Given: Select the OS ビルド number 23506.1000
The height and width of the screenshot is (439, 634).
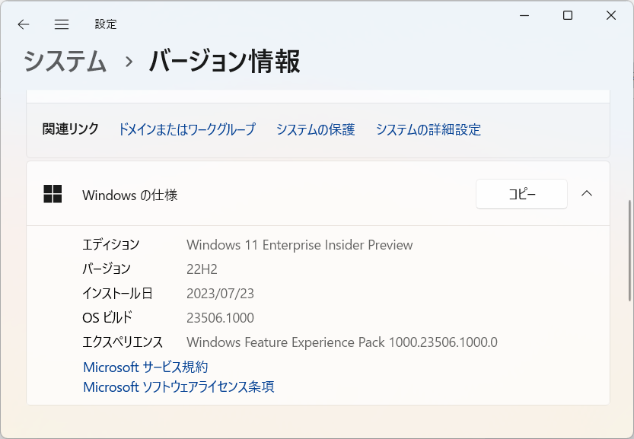Looking at the screenshot, I should 220,317.
